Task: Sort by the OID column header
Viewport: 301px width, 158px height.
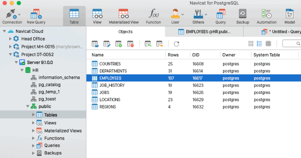Action: [x=196, y=55]
